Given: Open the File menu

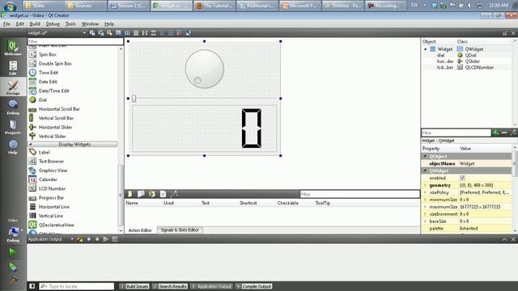Looking at the screenshot, I should click(6, 23).
